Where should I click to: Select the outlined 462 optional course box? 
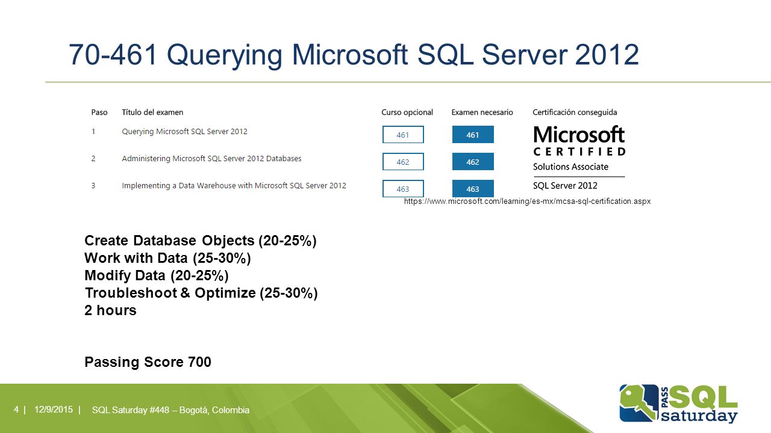pos(403,162)
